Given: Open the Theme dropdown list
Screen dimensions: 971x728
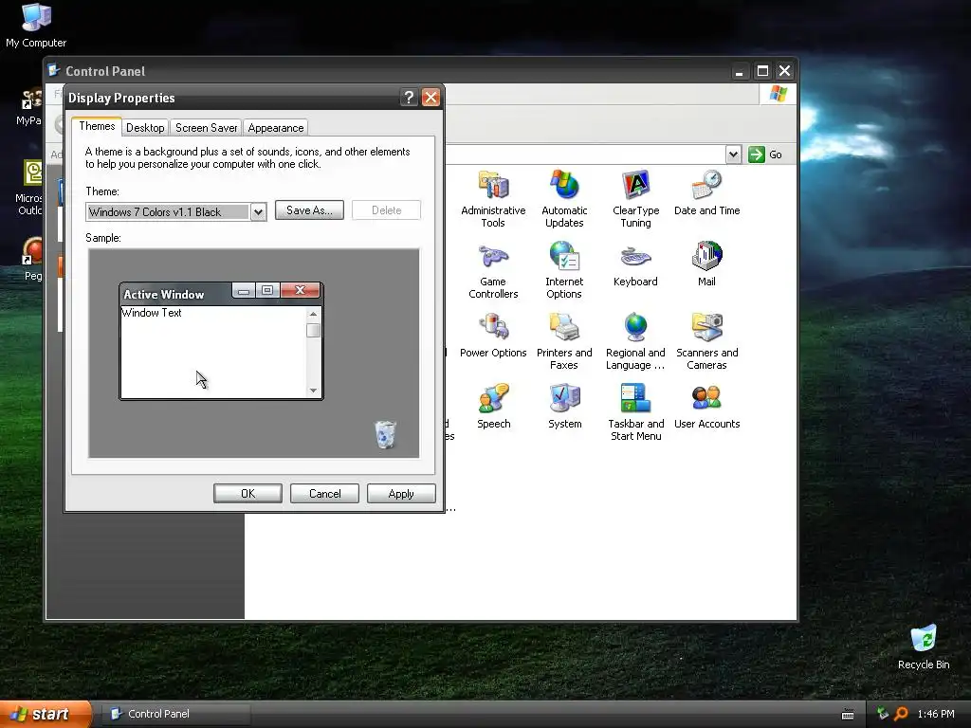Looking at the screenshot, I should click(x=258, y=211).
